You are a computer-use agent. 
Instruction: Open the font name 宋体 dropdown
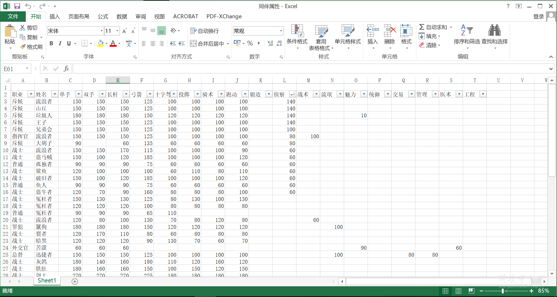click(102, 31)
